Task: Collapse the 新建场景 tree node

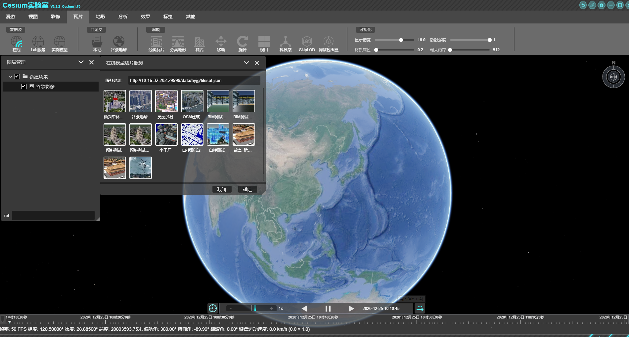Action: [11, 77]
